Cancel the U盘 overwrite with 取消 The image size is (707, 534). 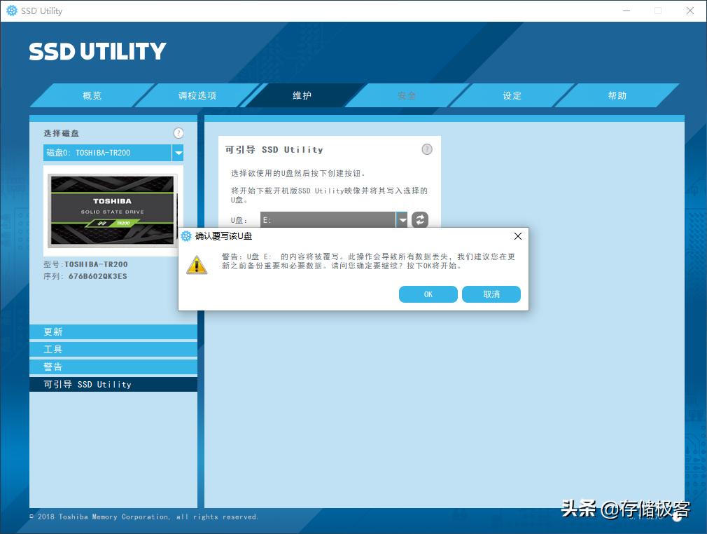pos(491,294)
